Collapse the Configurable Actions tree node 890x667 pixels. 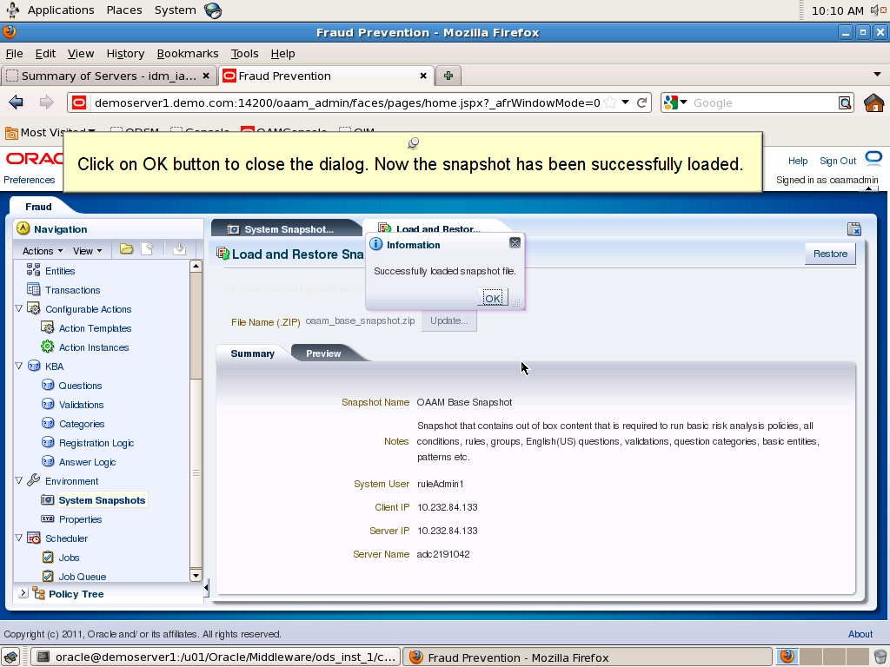pyautogui.click(x=19, y=308)
